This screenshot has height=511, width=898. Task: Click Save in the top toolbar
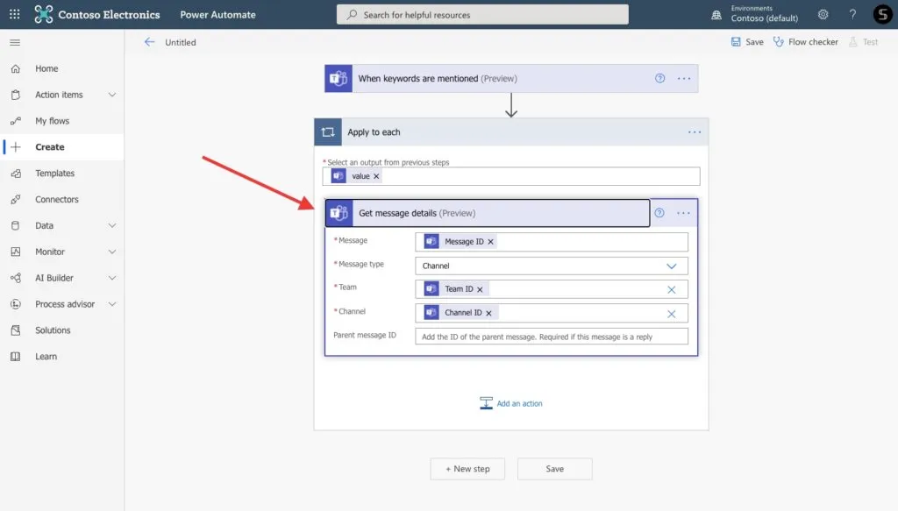click(747, 42)
